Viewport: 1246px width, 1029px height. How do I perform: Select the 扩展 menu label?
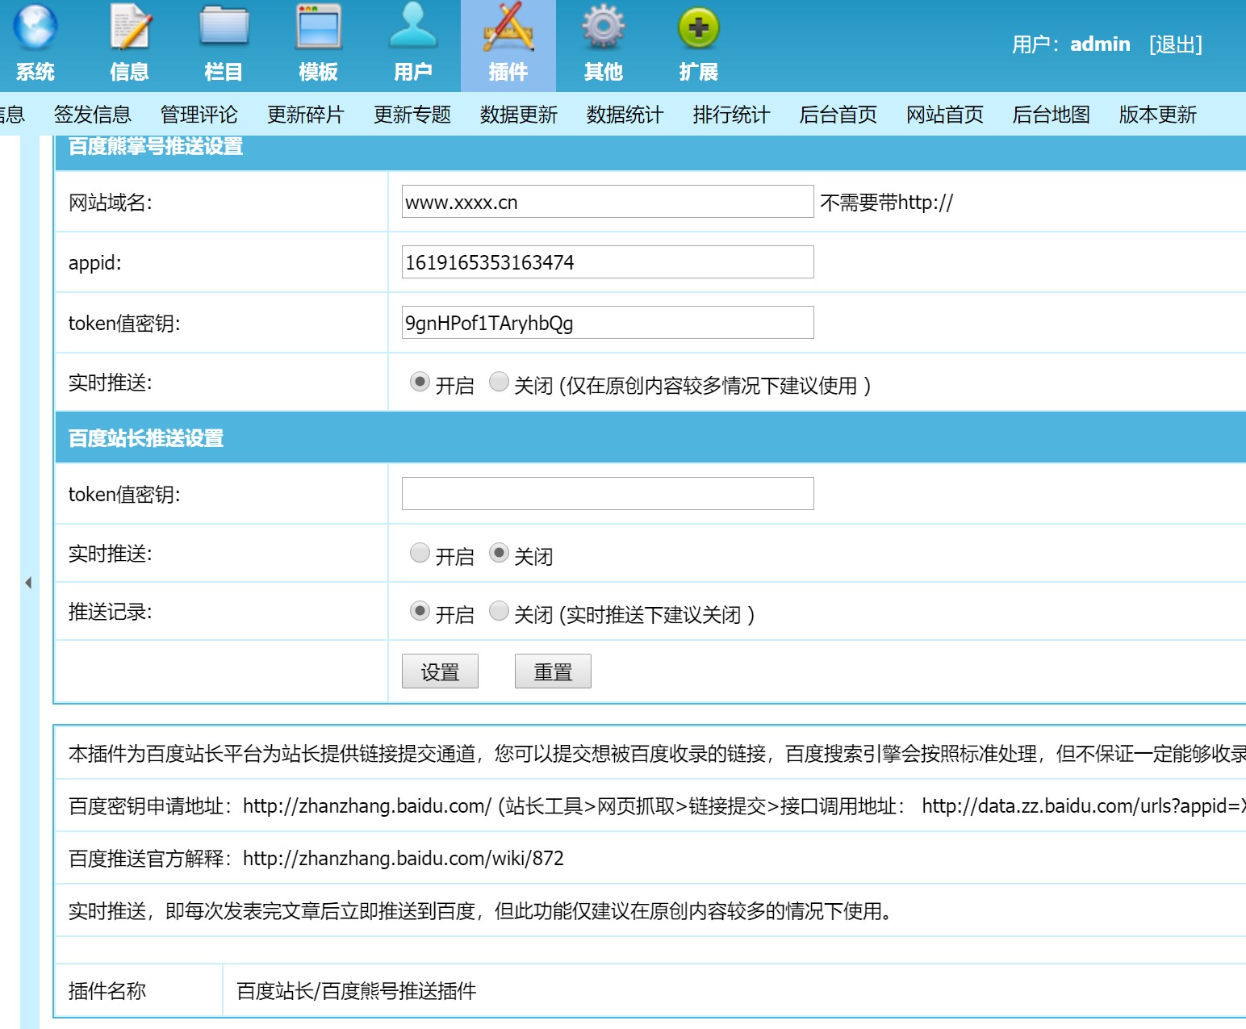tap(699, 72)
